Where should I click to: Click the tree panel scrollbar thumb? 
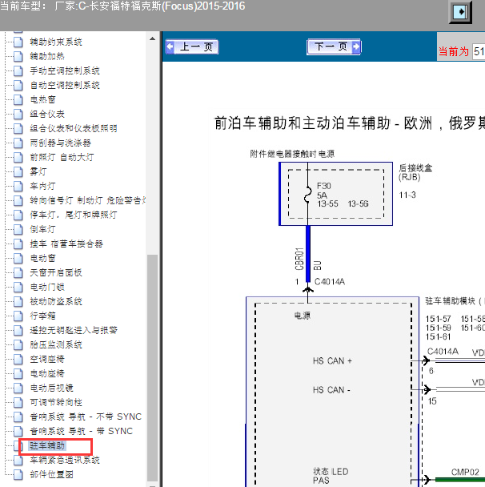152,368
